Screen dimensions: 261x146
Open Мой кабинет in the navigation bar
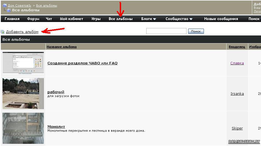click(x=71, y=19)
